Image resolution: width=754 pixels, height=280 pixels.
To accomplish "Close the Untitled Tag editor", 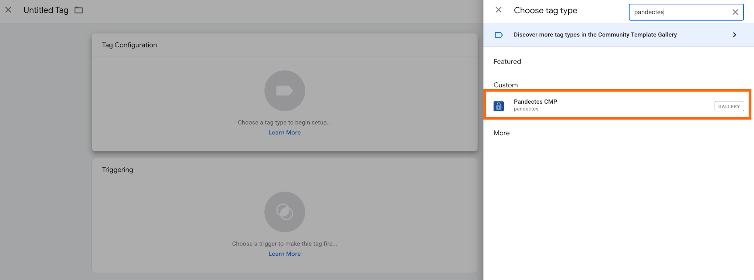I will 8,10.
